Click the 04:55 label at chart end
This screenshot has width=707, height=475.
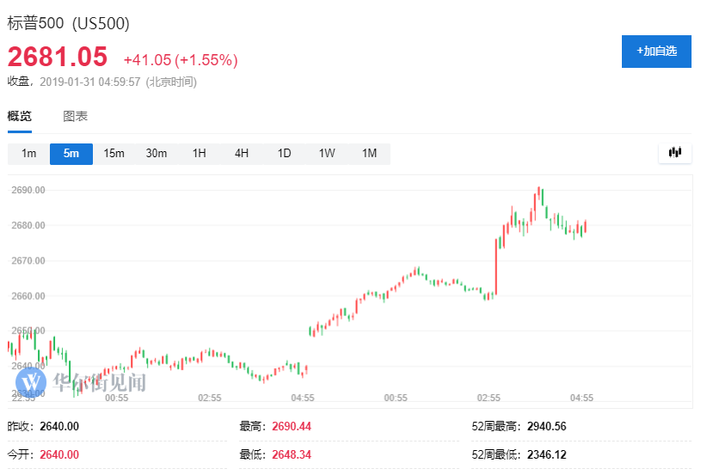[581, 398]
